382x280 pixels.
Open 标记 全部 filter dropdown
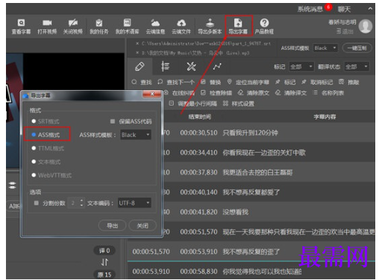click(301, 67)
